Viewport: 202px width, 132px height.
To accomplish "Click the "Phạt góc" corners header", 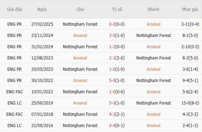I will click(x=190, y=9).
